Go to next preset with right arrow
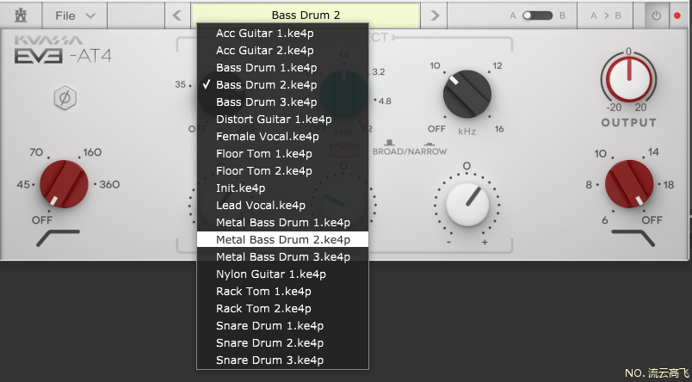 435,15
